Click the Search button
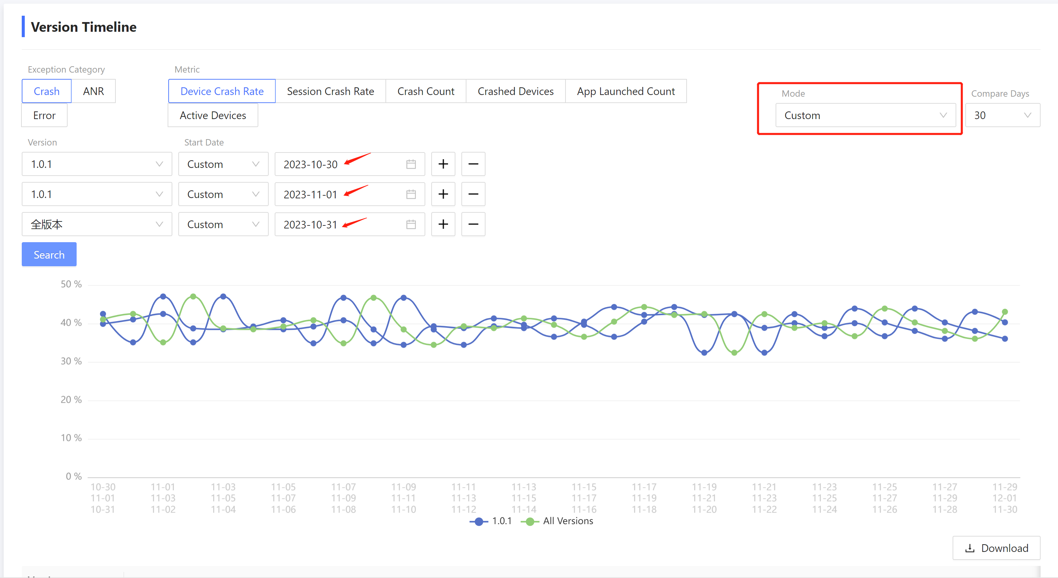Image resolution: width=1058 pixels, height=578 pixels. tap(49, 255)
